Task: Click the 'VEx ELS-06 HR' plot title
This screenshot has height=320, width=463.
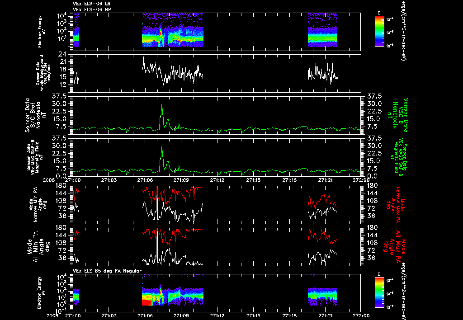Action: pyautogui.click(x=92, y=9)
